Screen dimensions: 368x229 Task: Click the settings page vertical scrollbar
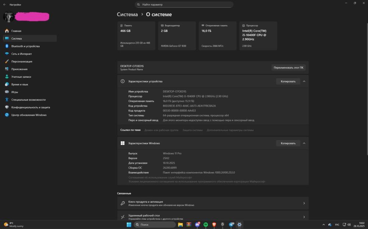[x=367, y=89]
